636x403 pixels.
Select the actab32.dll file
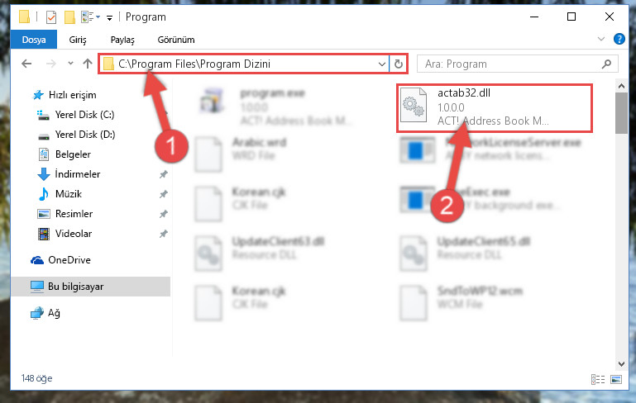(x=494, y=107)
